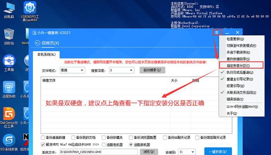Viewport: 271px width, 155px height.
Task: Open the This PC desktop icon
Action: tap(9, 10)
